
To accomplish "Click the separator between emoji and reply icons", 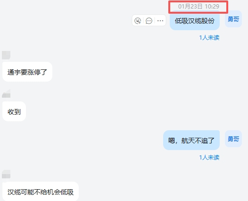I will pyautogui.click(x=143, y=21).
